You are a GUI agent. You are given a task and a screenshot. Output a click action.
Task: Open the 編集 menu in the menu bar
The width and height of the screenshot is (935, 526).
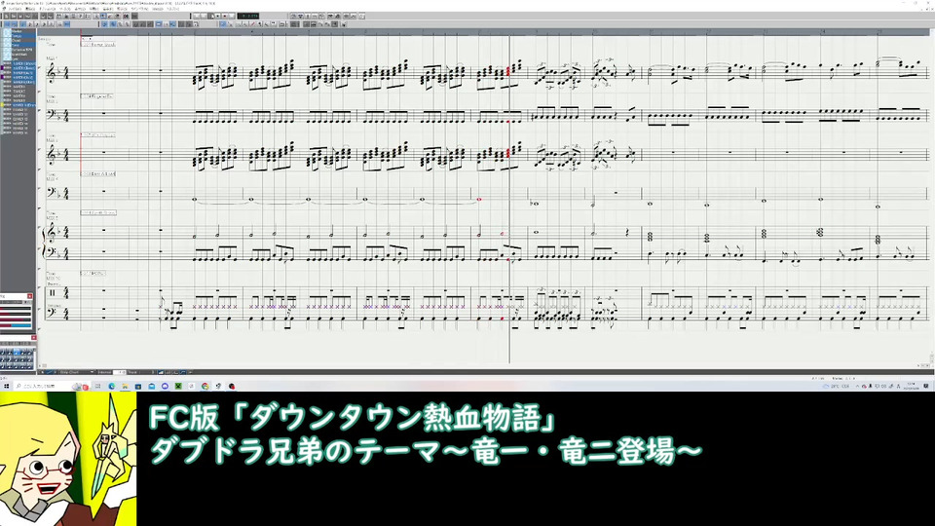[30, 9]
